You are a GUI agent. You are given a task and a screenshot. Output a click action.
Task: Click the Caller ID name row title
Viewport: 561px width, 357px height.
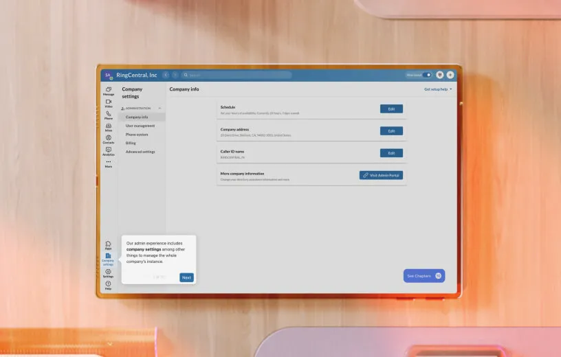point(232,152)
